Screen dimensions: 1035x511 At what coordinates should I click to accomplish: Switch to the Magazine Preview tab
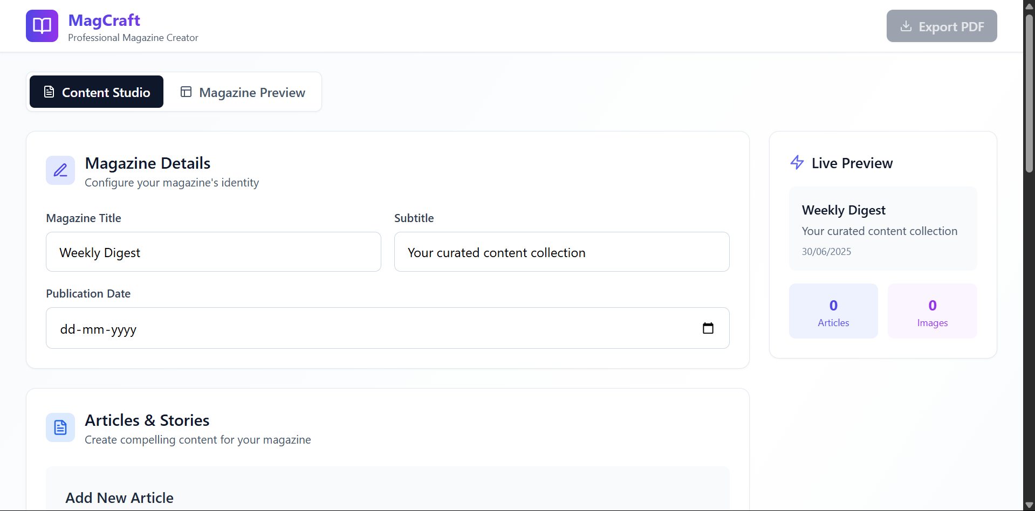[x=243, y=92]
